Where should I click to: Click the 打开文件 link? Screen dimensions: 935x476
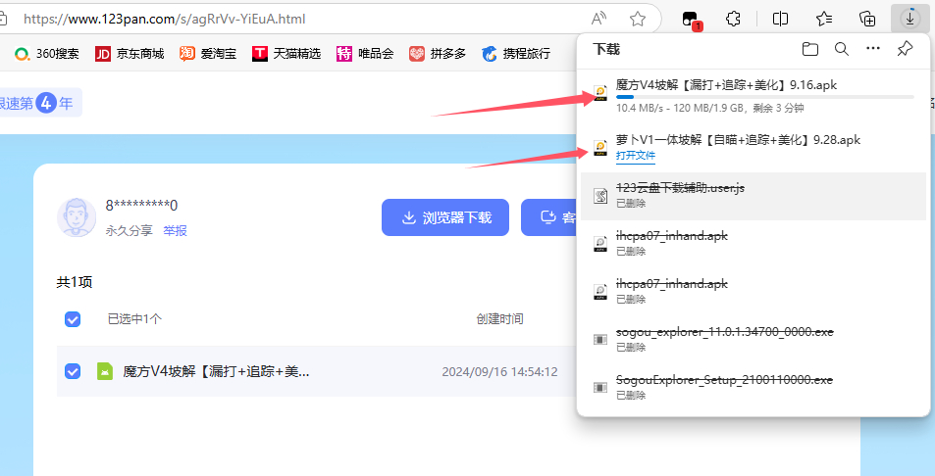[636, 156]
